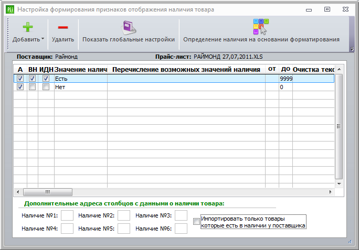Image resolution: width=359 pixels, height=250 pixels.
Task: Click the horizontal scrollbar left arrow
Action: coord(18,192)
